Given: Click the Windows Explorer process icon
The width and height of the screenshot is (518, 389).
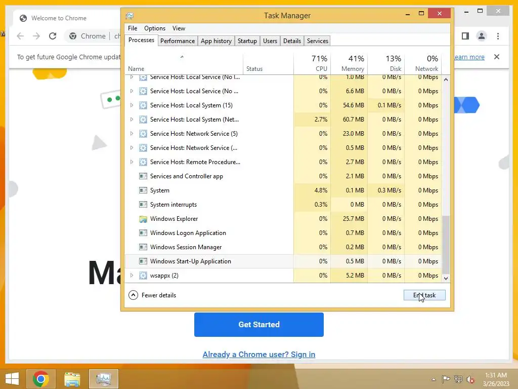Looking at the screenshot, I should click(x=143, y=219).
